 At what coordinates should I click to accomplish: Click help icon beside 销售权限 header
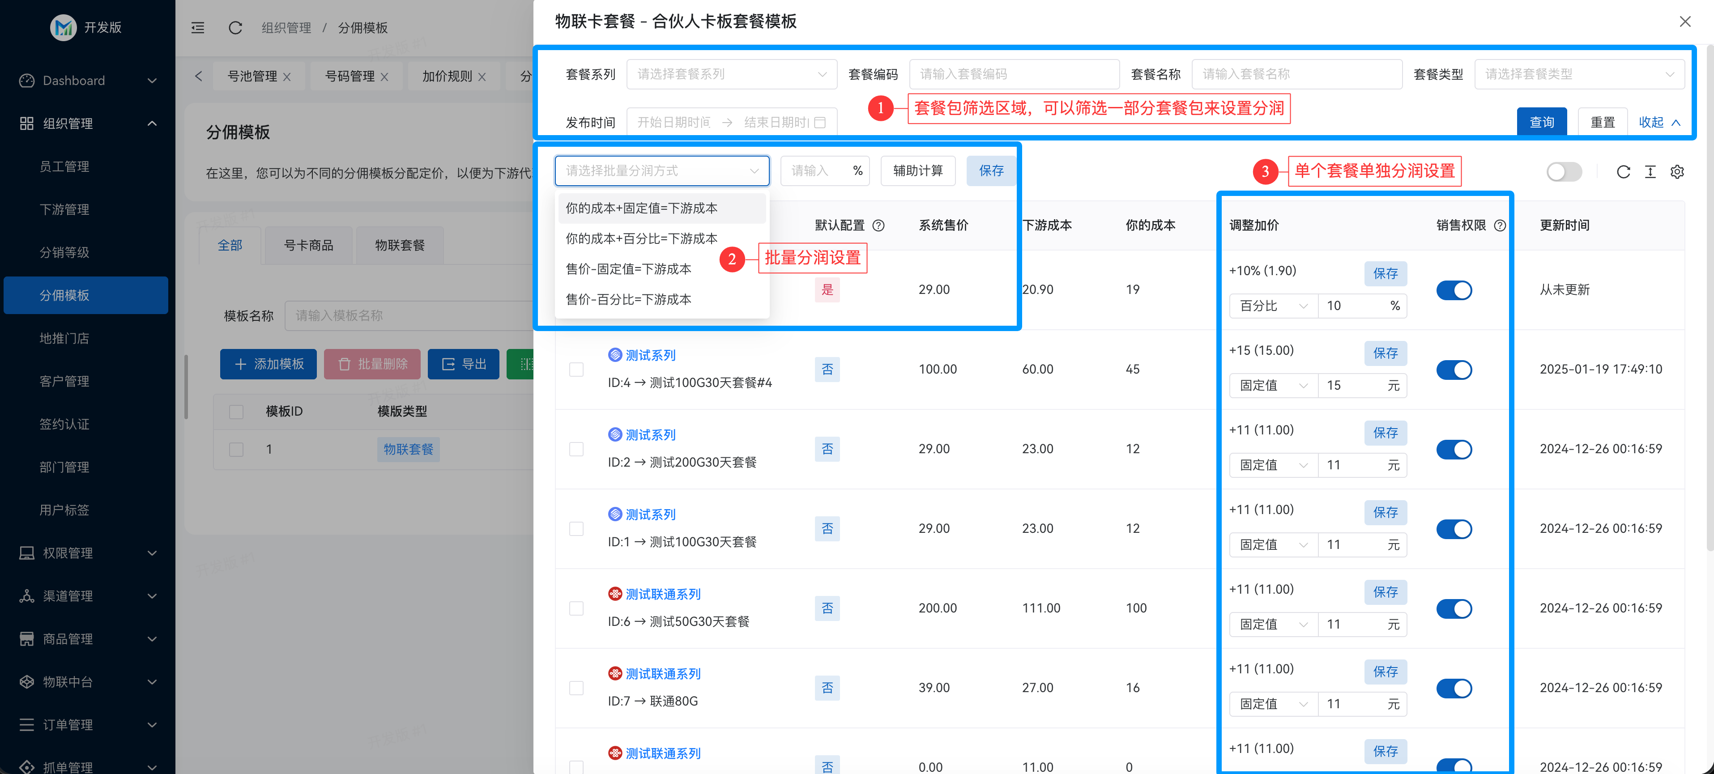pos(1500,225)
